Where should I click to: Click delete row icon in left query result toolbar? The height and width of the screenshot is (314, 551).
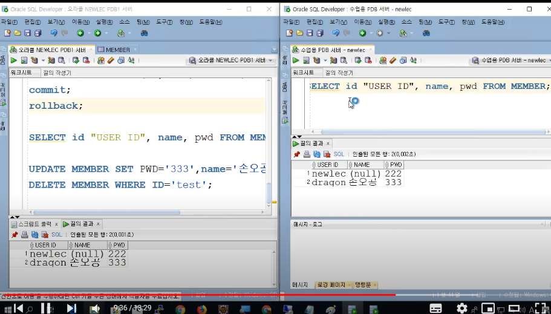pos(45,235)
